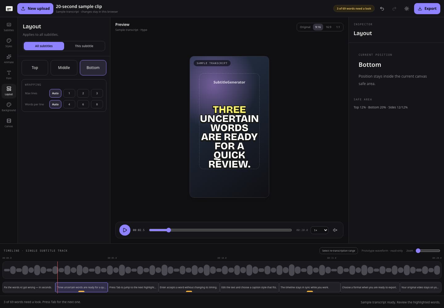Set subtitle position to Middle
Image resolution: width=444 pixels, height=308 pixels.
pyautogui.click(x=64, y=68)
